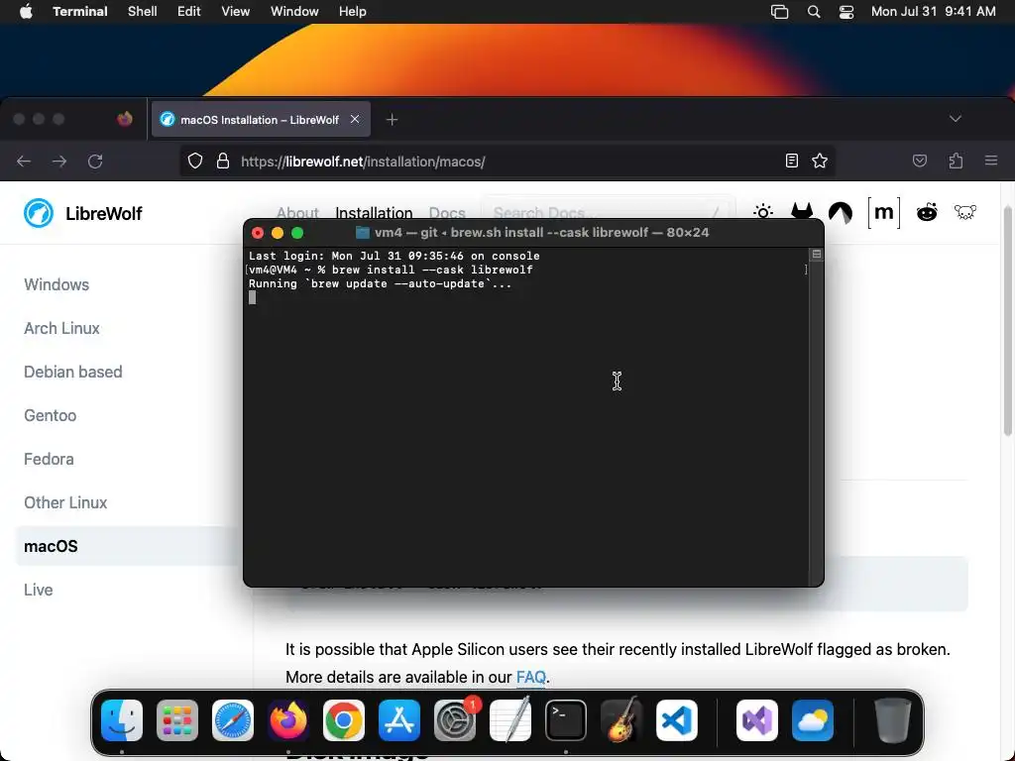1015x761 pixels.
Task: Toggle the light/dark theme sun icon
Action: [x=763, y=212]
